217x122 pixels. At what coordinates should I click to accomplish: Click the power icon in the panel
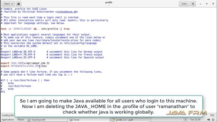click(213, 120)
